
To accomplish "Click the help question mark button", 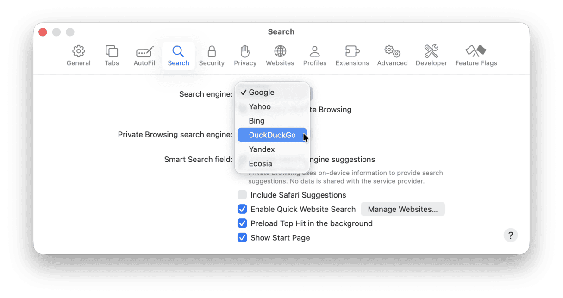I will 510,235.
